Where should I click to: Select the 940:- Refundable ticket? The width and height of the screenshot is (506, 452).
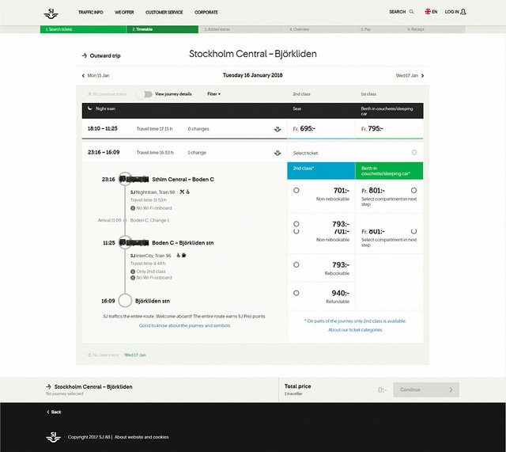click(x=296, y=293)
